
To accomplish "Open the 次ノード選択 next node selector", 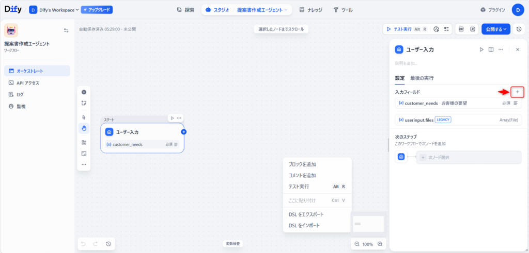I will [469, 157].
